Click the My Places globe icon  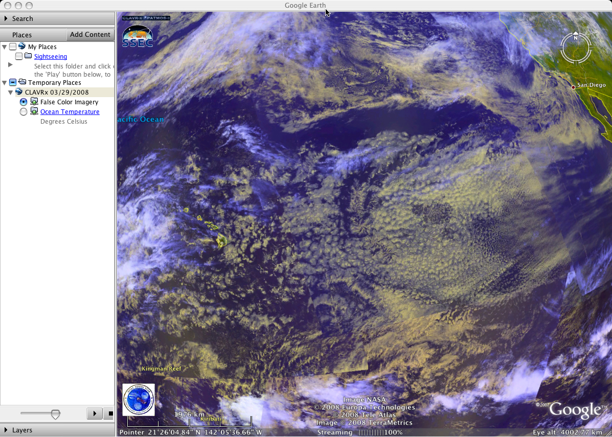tap(22, 47)
